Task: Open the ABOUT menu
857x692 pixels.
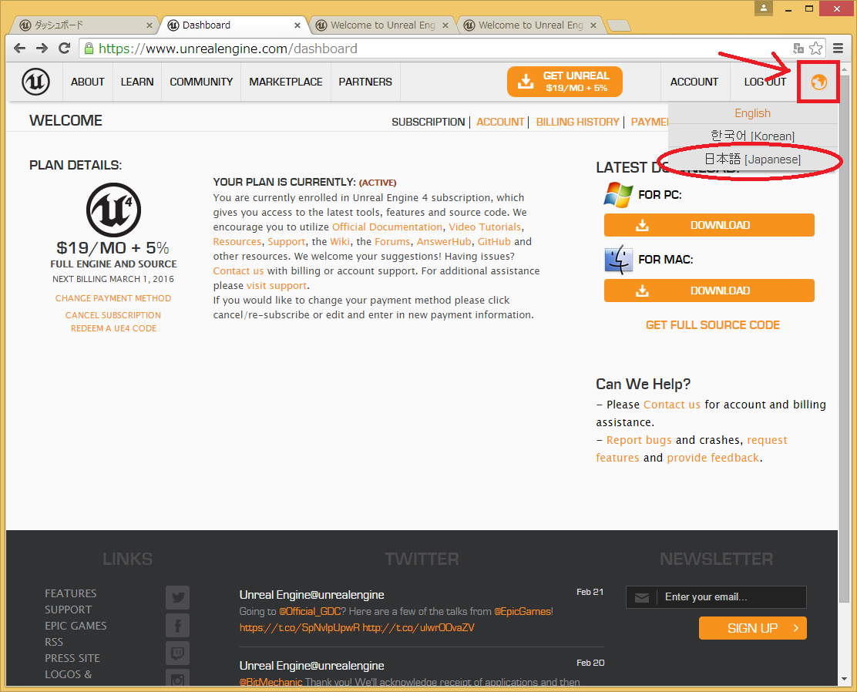Action: 87,82
